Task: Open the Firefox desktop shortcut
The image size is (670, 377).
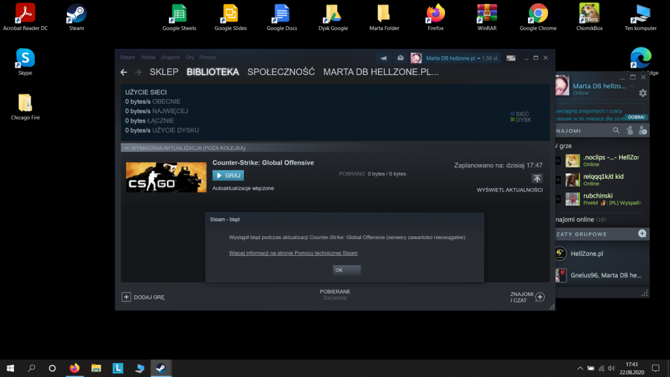Action: click(435, 17)
